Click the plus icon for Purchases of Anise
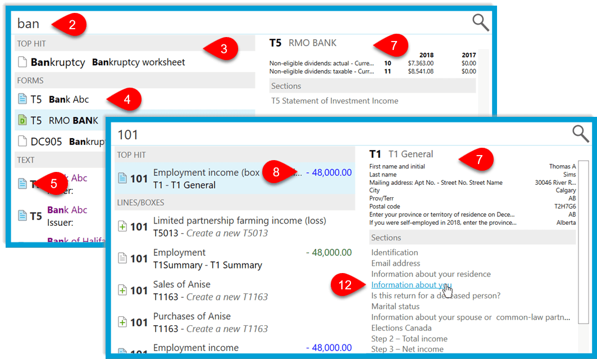Image resolution: width=597 pixels, height=359 pixels. 122,322
